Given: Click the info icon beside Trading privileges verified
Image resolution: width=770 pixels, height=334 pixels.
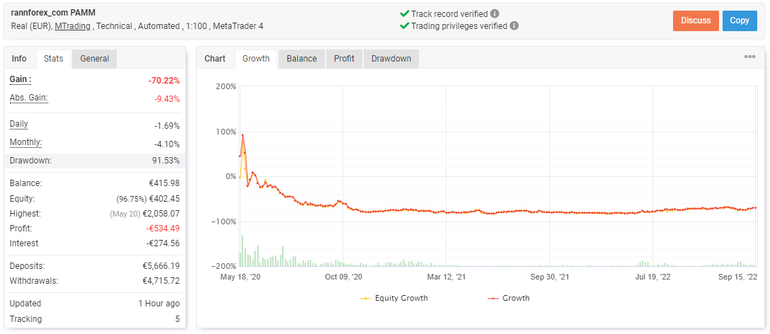Looking at the screenshot, I should pyautogui.click(x=514, y=25).
